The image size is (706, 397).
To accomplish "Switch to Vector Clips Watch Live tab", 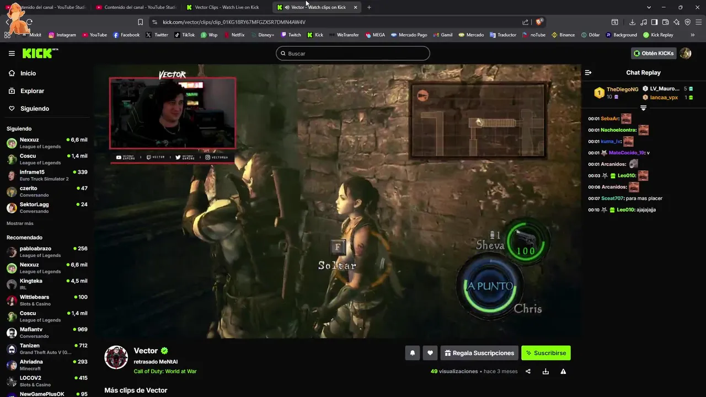I will point(226,7).
